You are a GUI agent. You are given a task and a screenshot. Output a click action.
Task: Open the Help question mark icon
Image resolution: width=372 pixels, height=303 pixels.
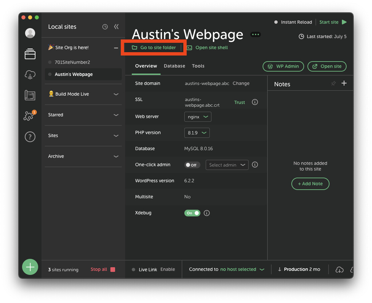30,137
